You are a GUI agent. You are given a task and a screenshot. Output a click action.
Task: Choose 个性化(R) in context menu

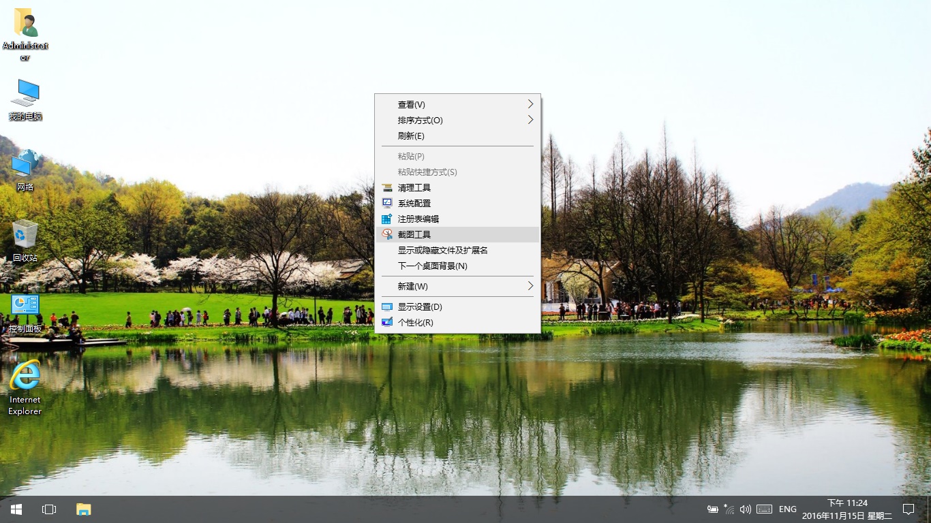[x=458, y=322]
